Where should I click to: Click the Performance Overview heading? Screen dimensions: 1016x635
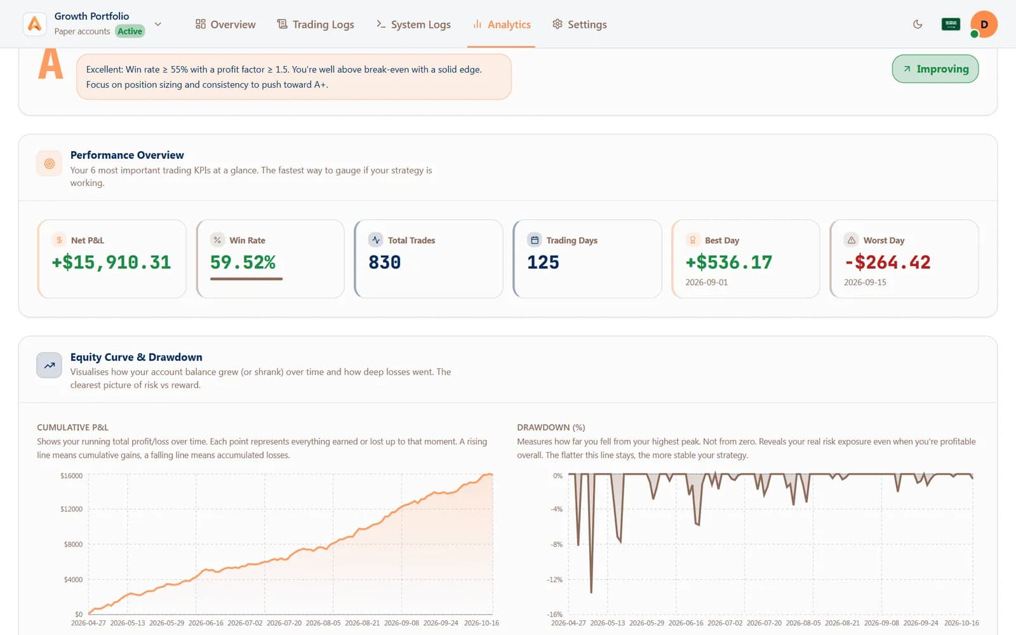pos(127,155)
